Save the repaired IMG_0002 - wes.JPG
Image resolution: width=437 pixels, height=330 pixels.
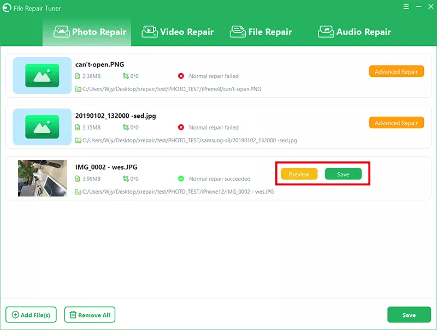pos(343,174)
